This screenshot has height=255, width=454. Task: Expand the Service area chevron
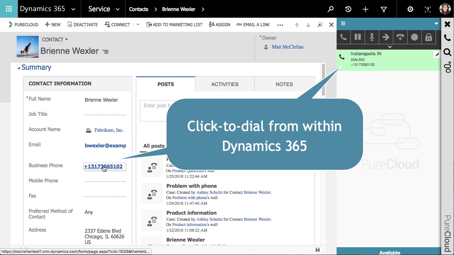click(117, 9)
